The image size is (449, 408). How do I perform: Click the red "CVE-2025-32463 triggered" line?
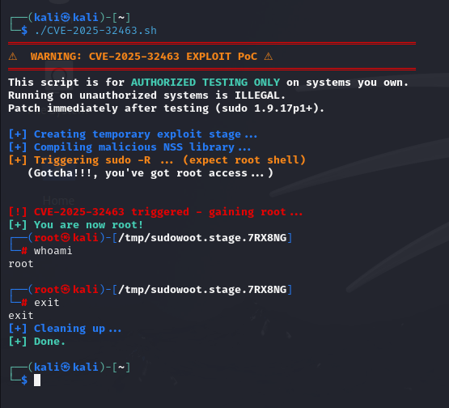pos(155,212)
